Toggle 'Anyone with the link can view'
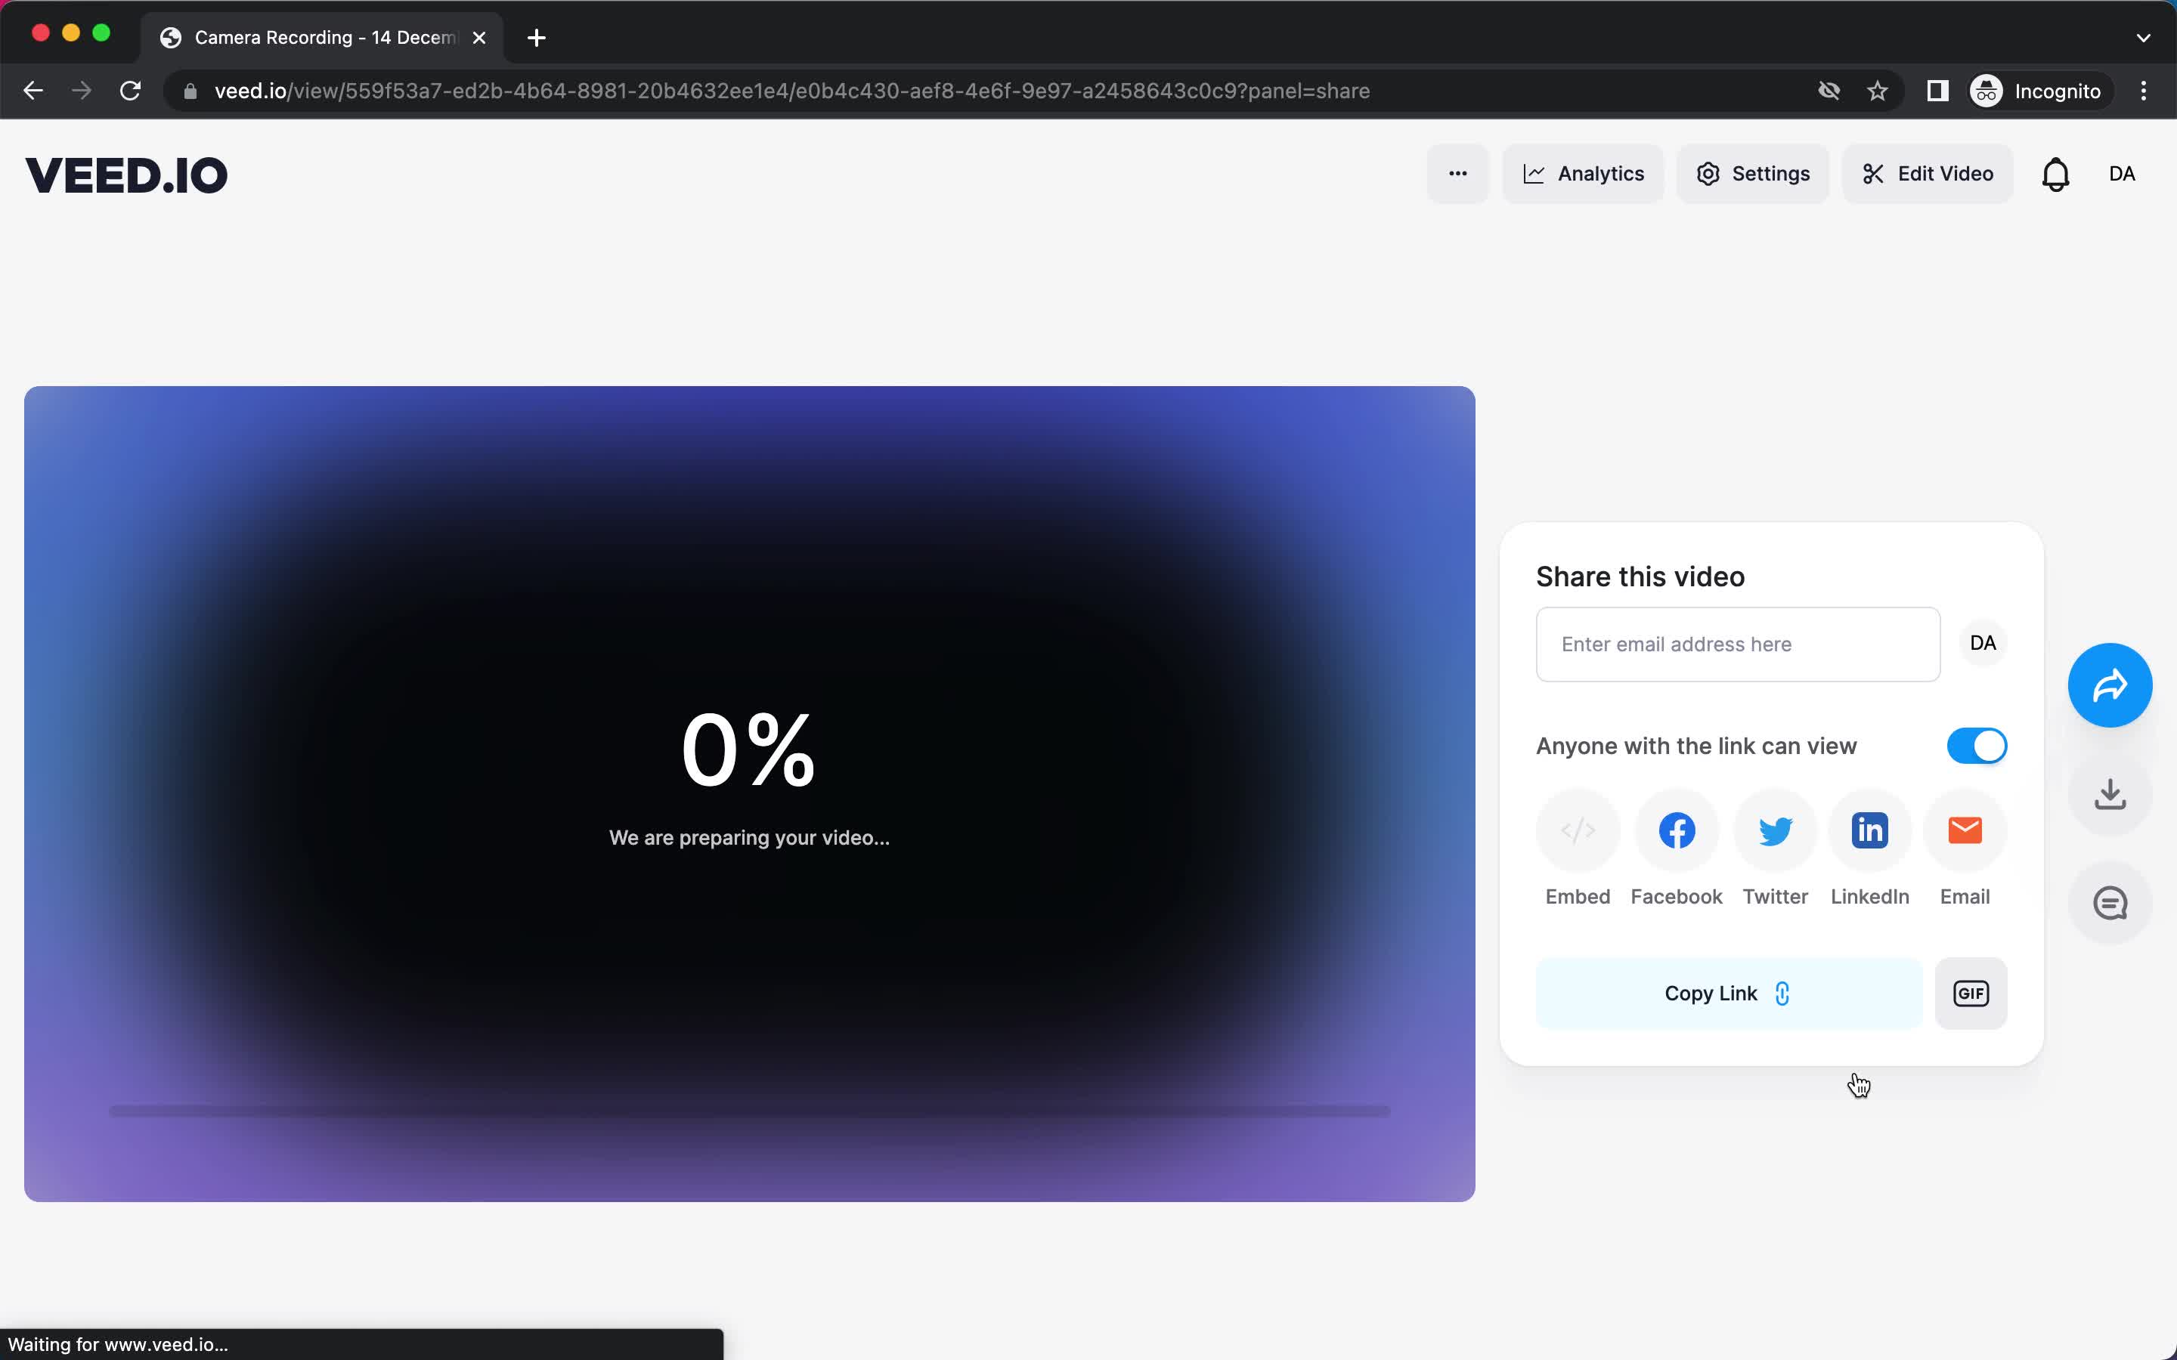This screenshot has width=2177, height=1360. click(x=1977, y=746)
